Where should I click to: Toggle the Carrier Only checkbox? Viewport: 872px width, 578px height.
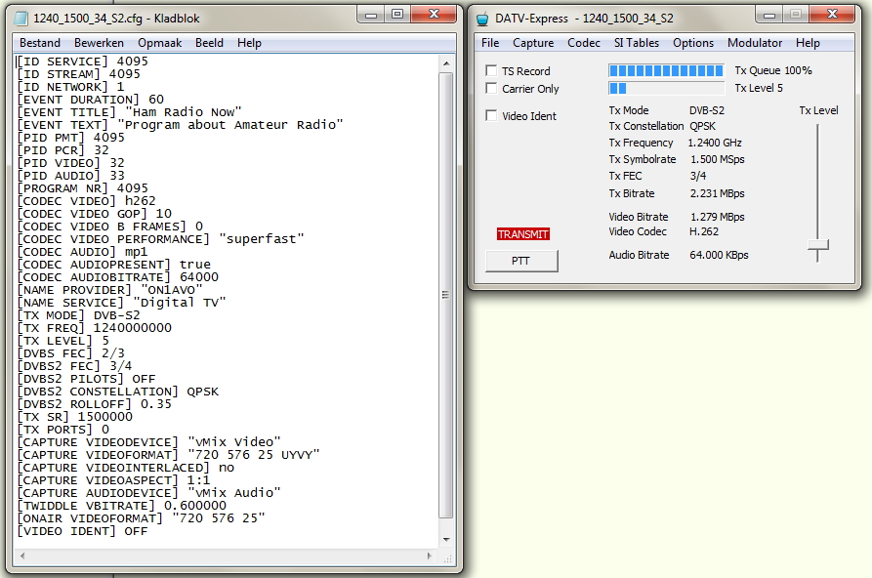pos(491,88)
